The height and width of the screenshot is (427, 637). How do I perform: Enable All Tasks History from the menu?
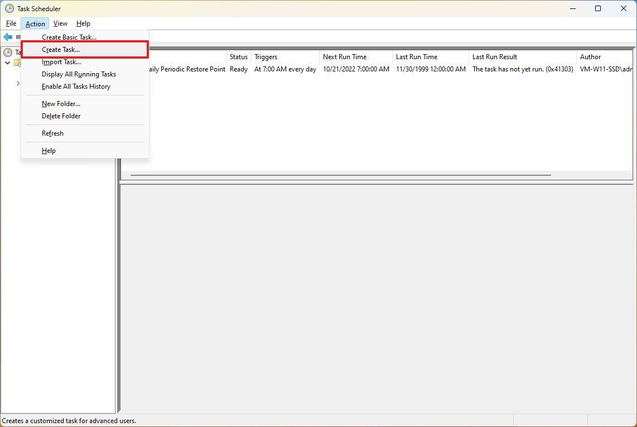[x=76, y=87]
